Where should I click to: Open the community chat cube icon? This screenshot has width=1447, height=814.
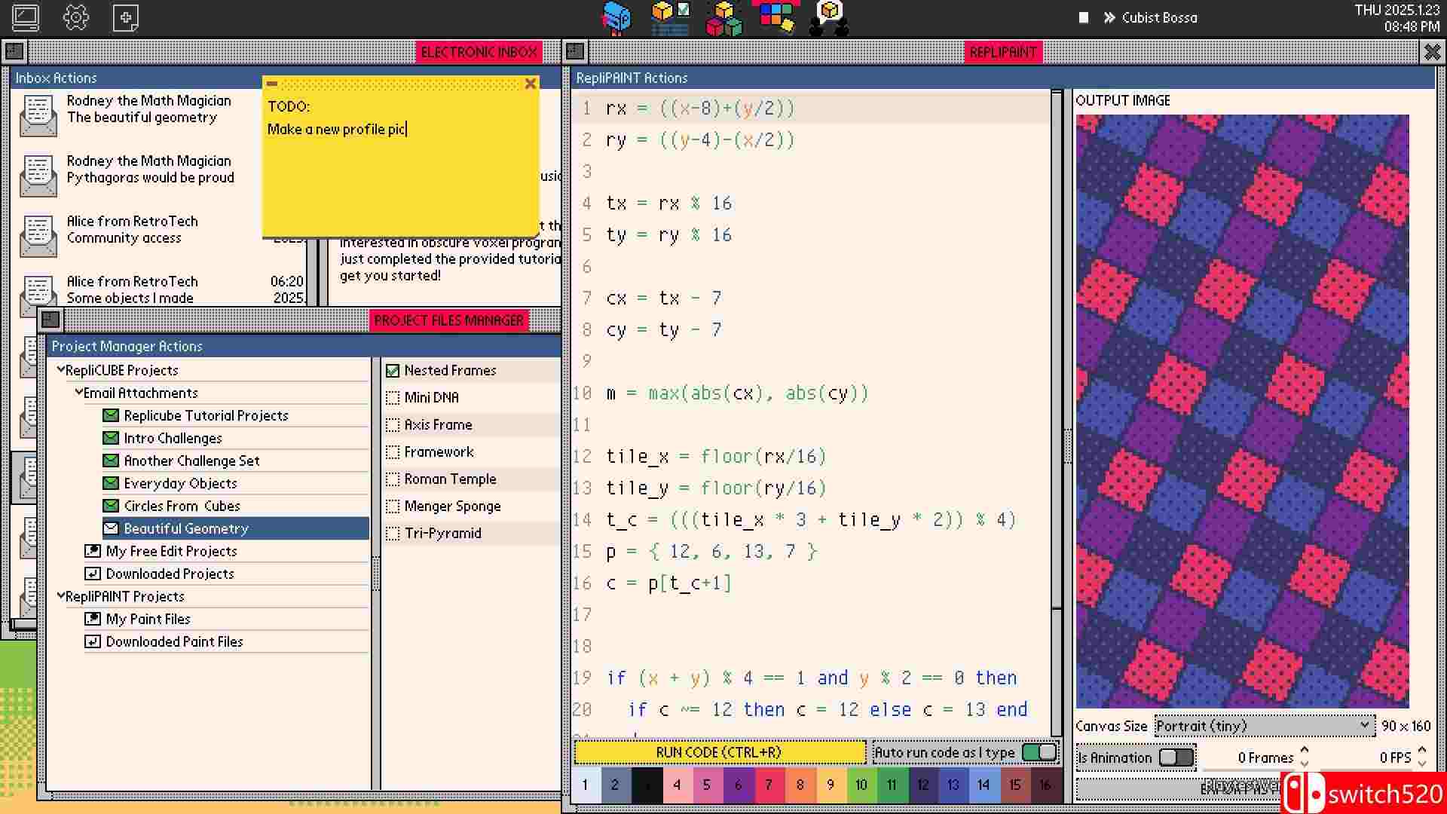pyautogui.click(x=829, y=18)
